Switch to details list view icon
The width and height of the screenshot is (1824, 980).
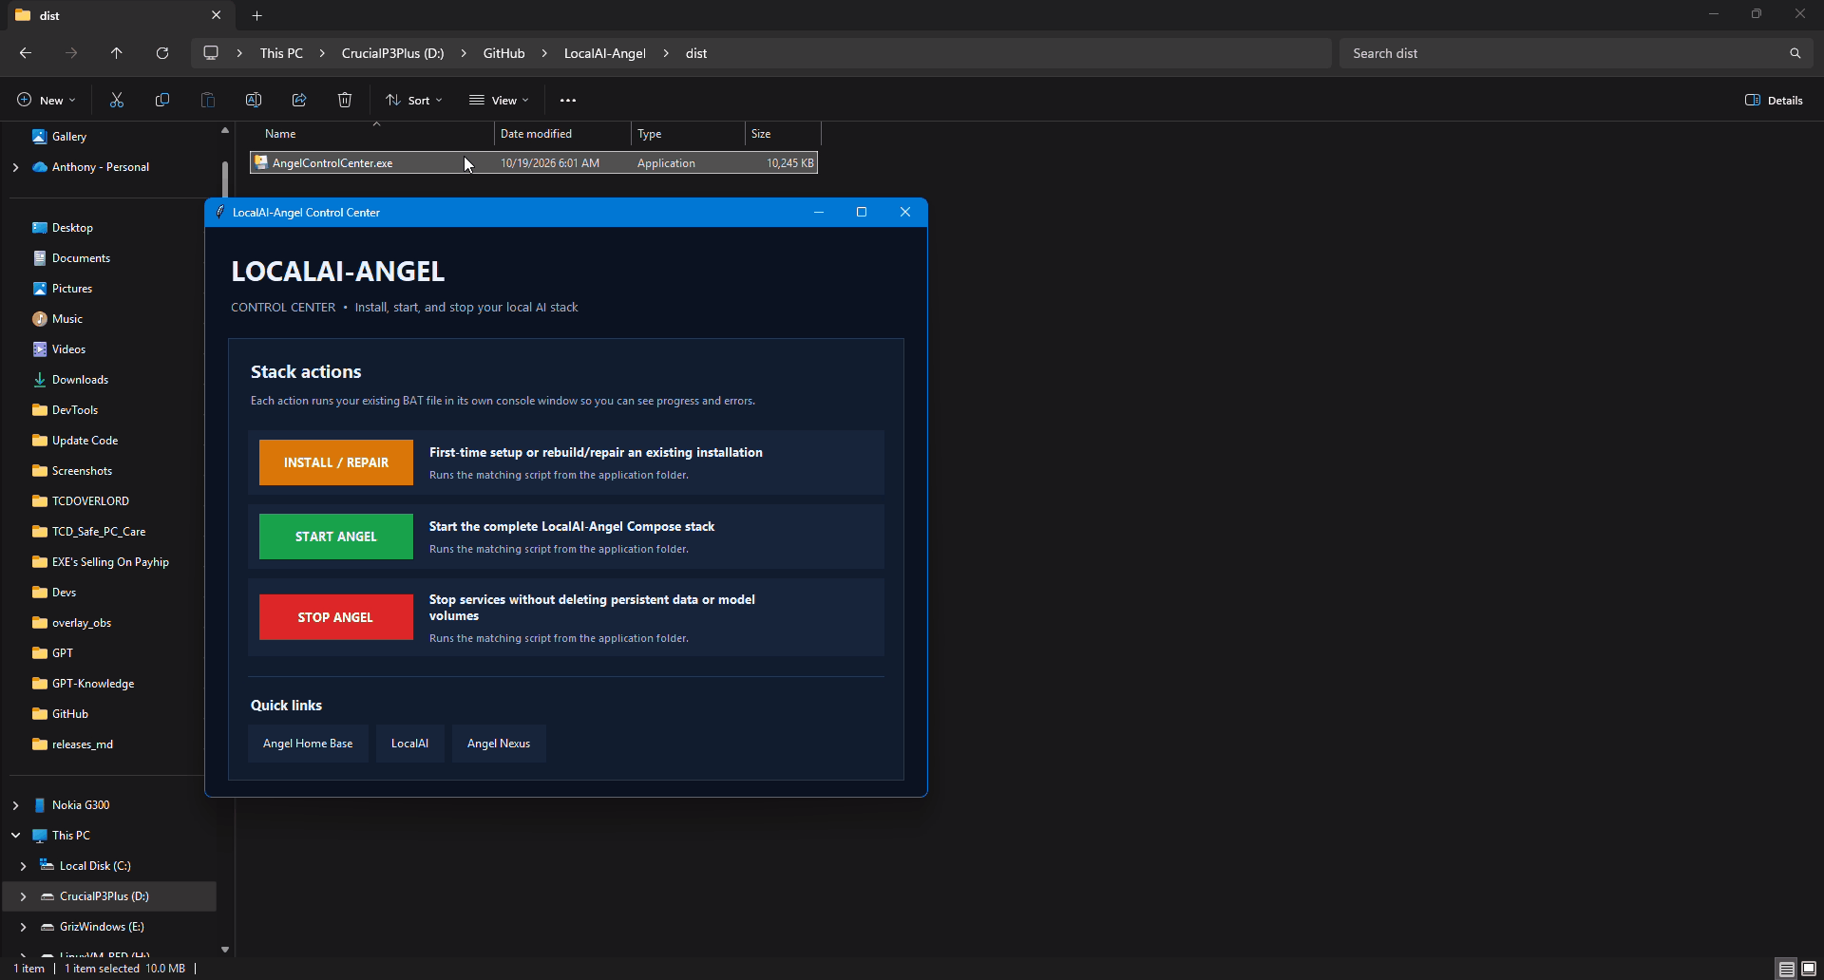coord(1787,969)
